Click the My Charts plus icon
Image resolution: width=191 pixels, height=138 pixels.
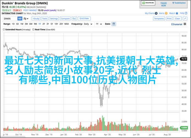tap(156, 13)
